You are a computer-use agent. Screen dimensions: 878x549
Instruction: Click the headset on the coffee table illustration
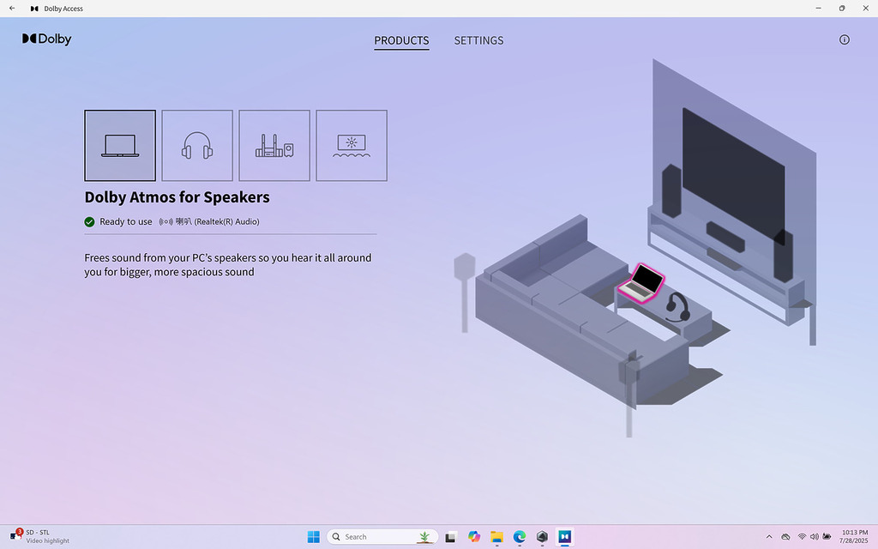pos(677,307)
